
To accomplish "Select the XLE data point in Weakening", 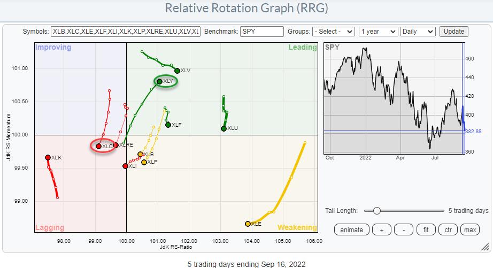I will (x=248, y=224).
